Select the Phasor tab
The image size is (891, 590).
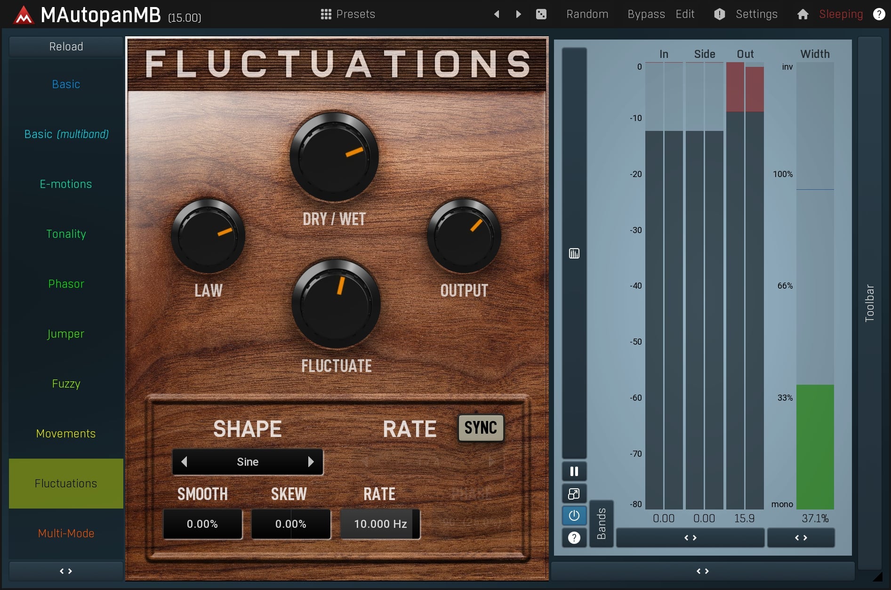66,284
